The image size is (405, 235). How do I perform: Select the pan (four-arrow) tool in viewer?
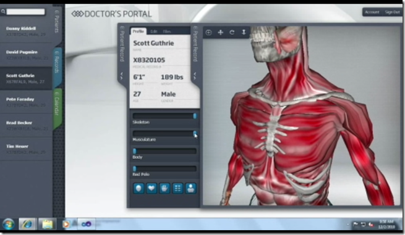pos(220,33)
